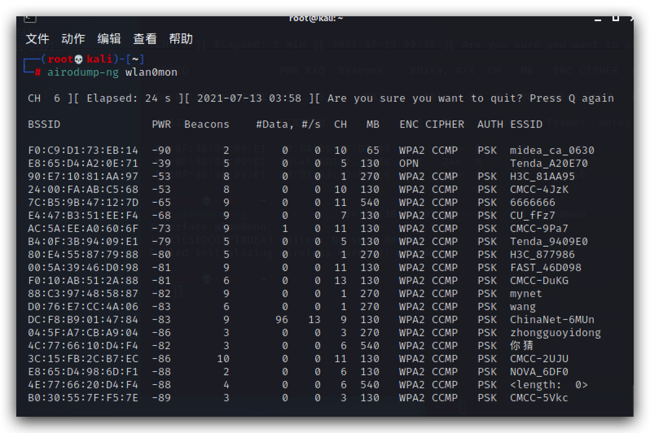Click the minimize window button
The height and width of the screenshot is (433, 650).
click(598, 19)
